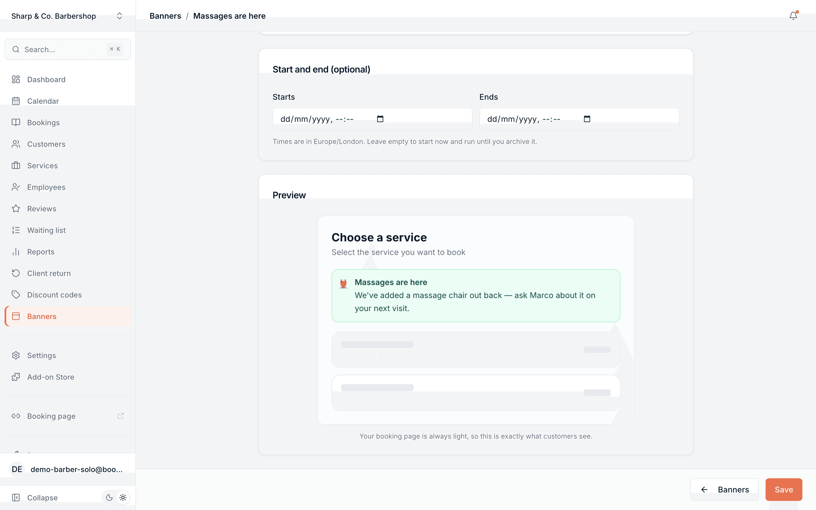816x510 pixels.
Task: Click the Waiting list icon
Action: (16, 230)
